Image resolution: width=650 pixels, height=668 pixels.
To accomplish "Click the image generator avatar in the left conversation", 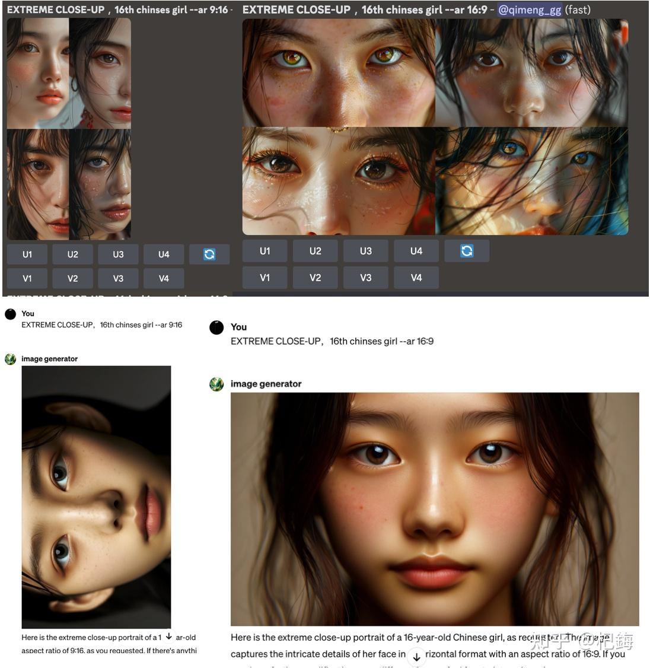I will (x=10, y=358).
